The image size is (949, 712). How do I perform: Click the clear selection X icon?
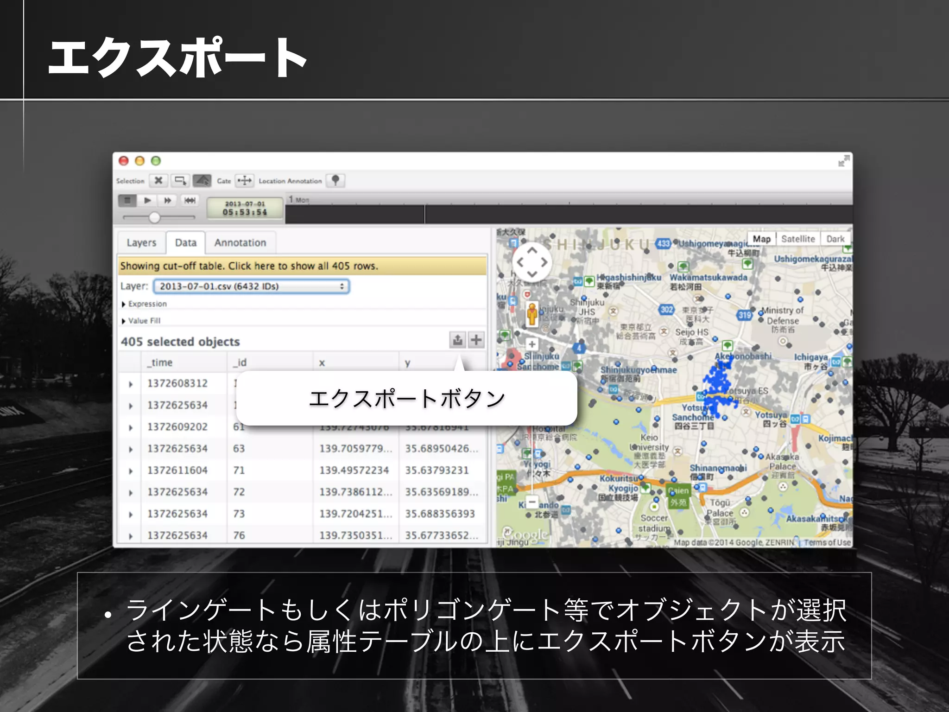pyautogui.click(x=158, y=180)
